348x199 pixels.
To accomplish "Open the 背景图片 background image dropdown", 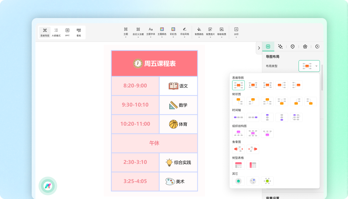I will [x=210, y=32].
